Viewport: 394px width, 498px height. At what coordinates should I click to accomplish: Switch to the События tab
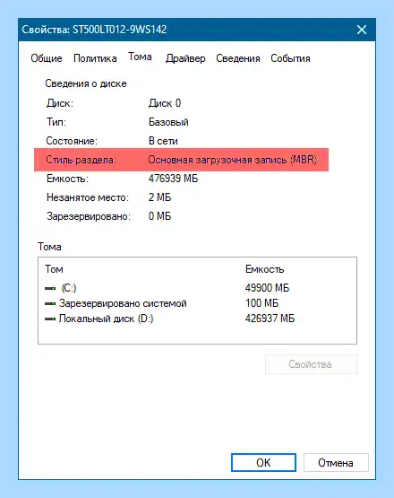290,58
